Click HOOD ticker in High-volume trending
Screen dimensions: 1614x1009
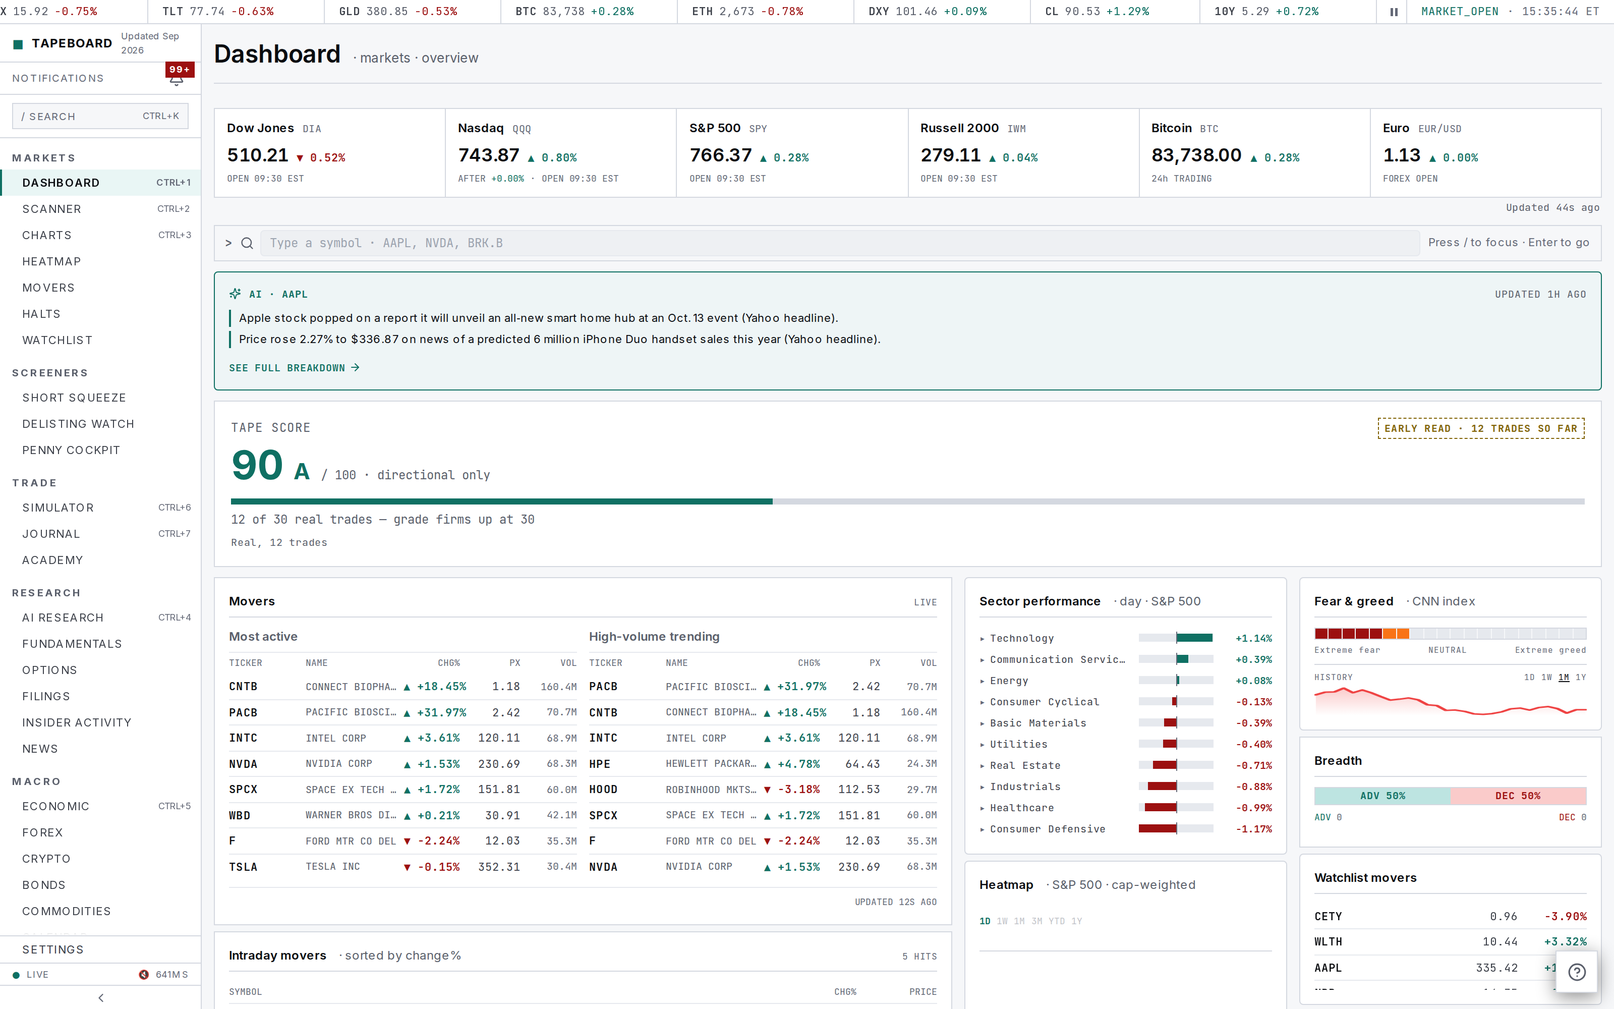603,790
